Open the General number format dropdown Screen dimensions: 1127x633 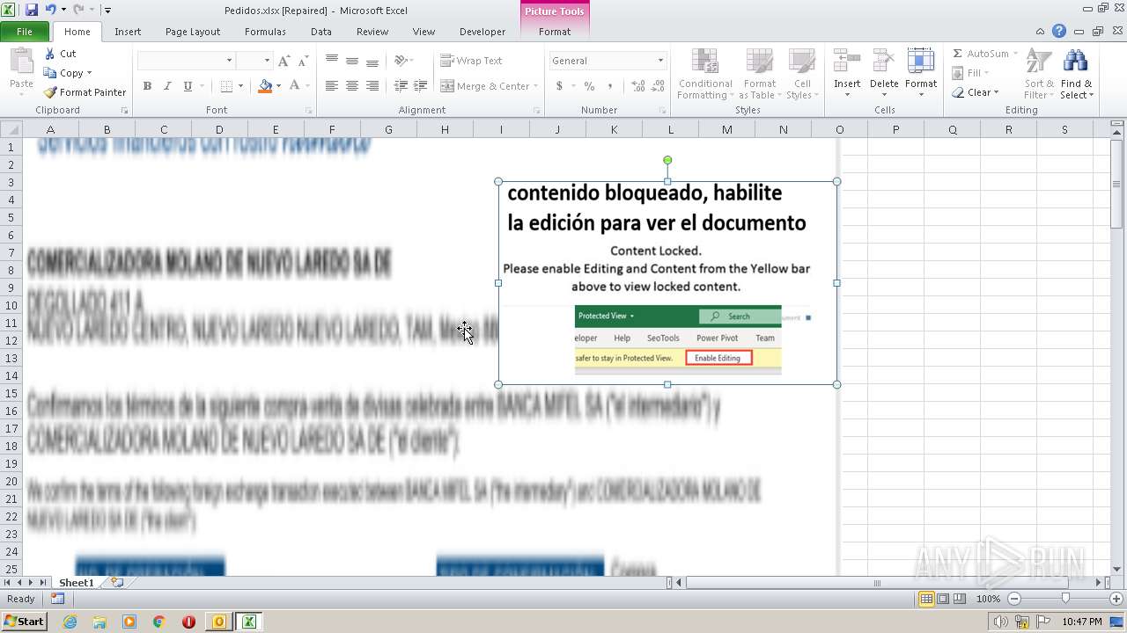(x=660, y=61)
